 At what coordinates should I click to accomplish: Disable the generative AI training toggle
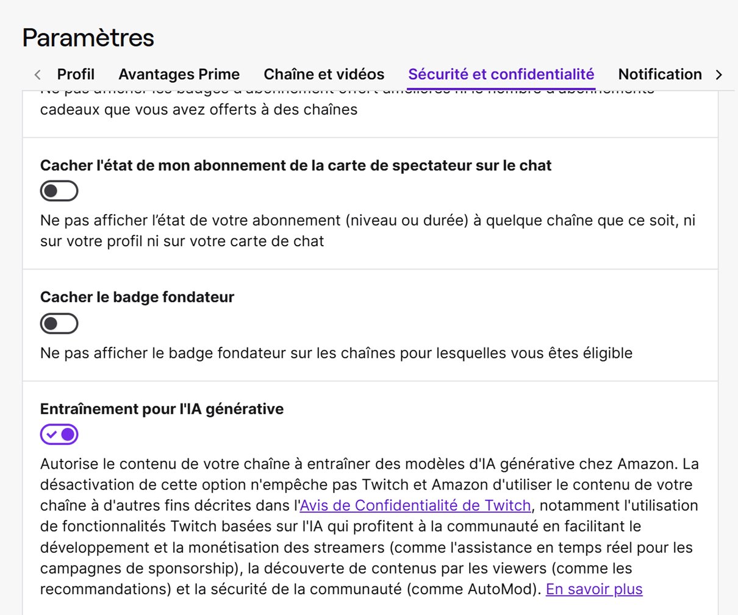click(x=59, y=435)
